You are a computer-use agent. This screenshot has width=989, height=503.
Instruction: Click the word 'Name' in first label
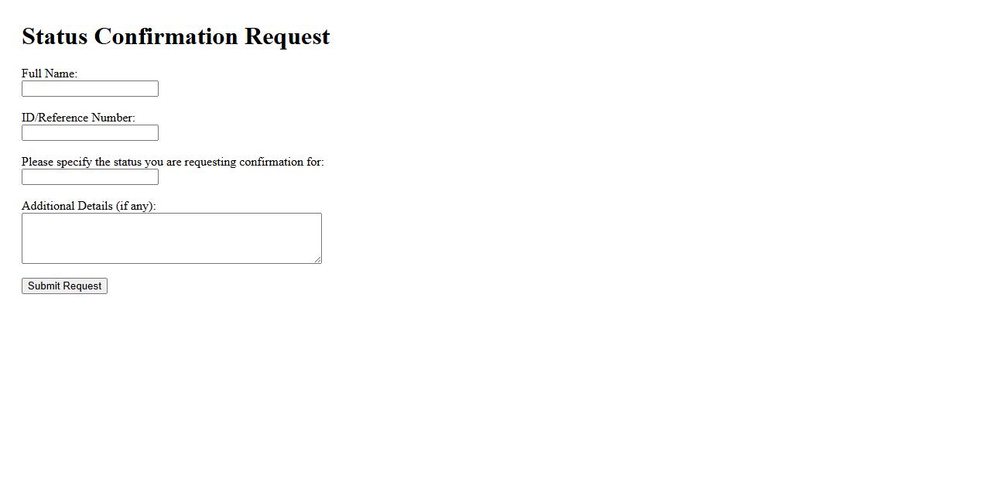(x=61, y=74)
